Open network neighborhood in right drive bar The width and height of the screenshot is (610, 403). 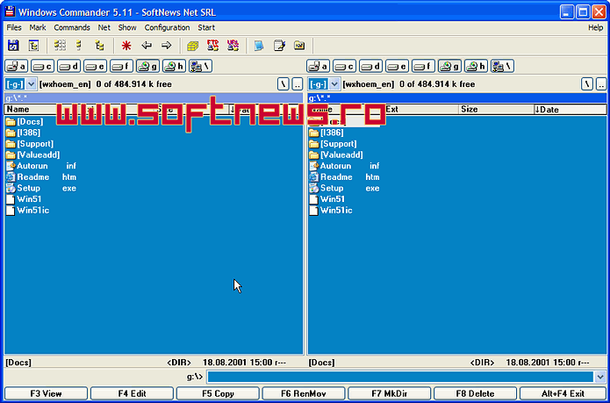tap(503, 66)
